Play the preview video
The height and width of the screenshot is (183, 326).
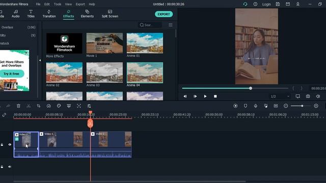pos(205,96)
